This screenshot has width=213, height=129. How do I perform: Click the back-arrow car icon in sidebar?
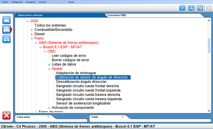point(6,39)
